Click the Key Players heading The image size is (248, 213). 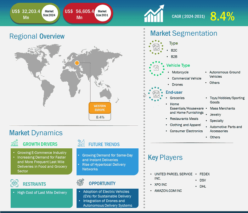[x=165, y=158]
